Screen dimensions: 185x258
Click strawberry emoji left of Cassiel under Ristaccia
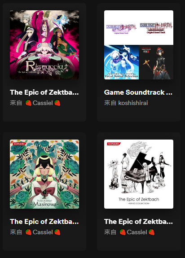(28, 103)
